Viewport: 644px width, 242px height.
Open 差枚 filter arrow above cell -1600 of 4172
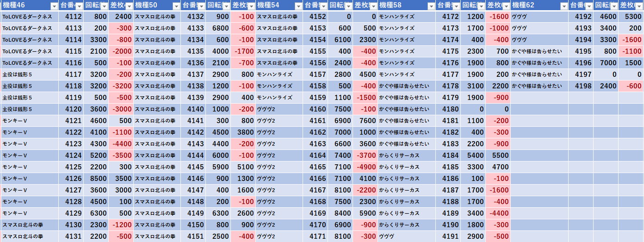coord(507,6)
